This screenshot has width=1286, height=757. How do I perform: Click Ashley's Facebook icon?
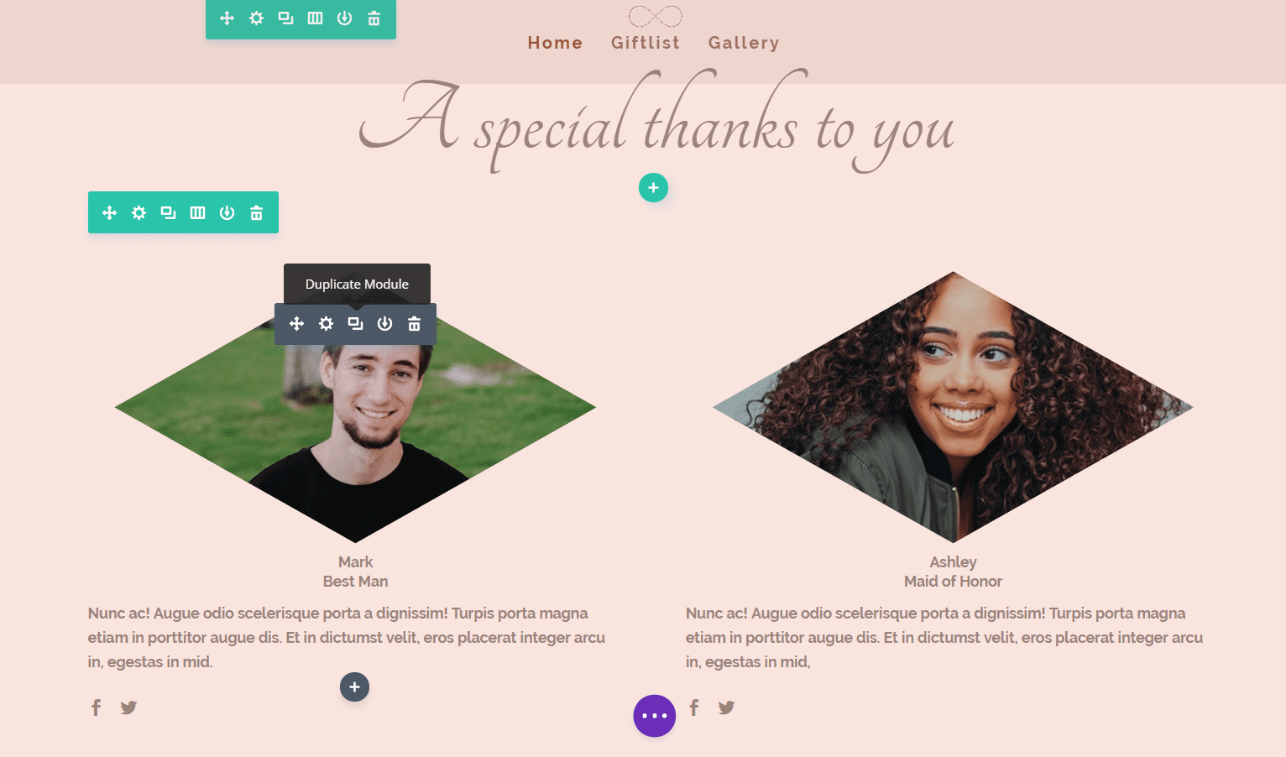coord(694,707)
